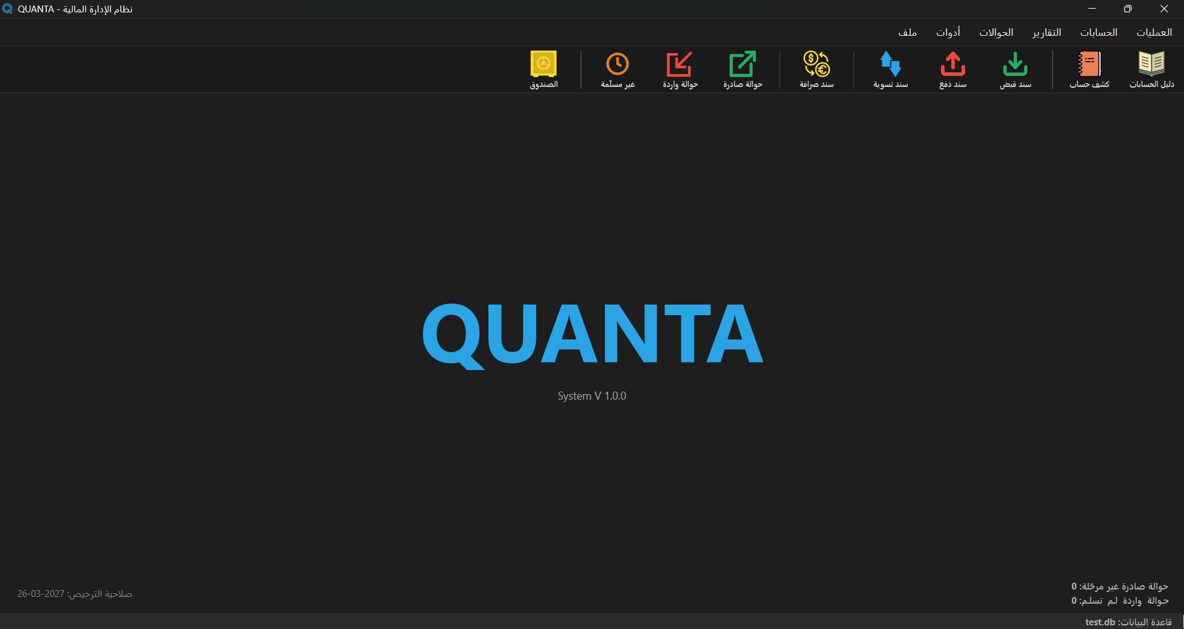Create an outgoing transfer (حوالة صادرة)
Viewport: 1184px width, 629px height.
coord(742,70)
